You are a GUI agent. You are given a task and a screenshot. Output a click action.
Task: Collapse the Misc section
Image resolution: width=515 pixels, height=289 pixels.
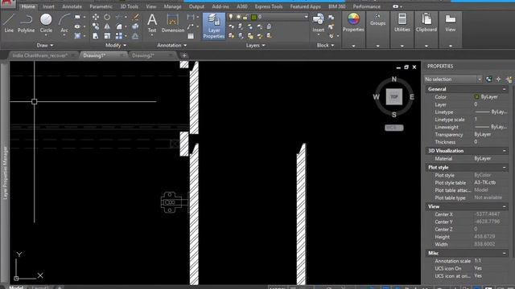[x=505, y=253]
